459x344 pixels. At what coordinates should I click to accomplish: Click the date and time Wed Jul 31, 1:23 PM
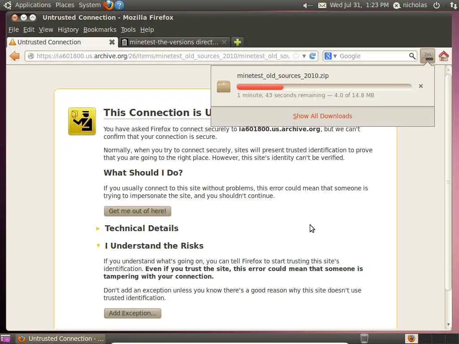click(x=359, y=5)
